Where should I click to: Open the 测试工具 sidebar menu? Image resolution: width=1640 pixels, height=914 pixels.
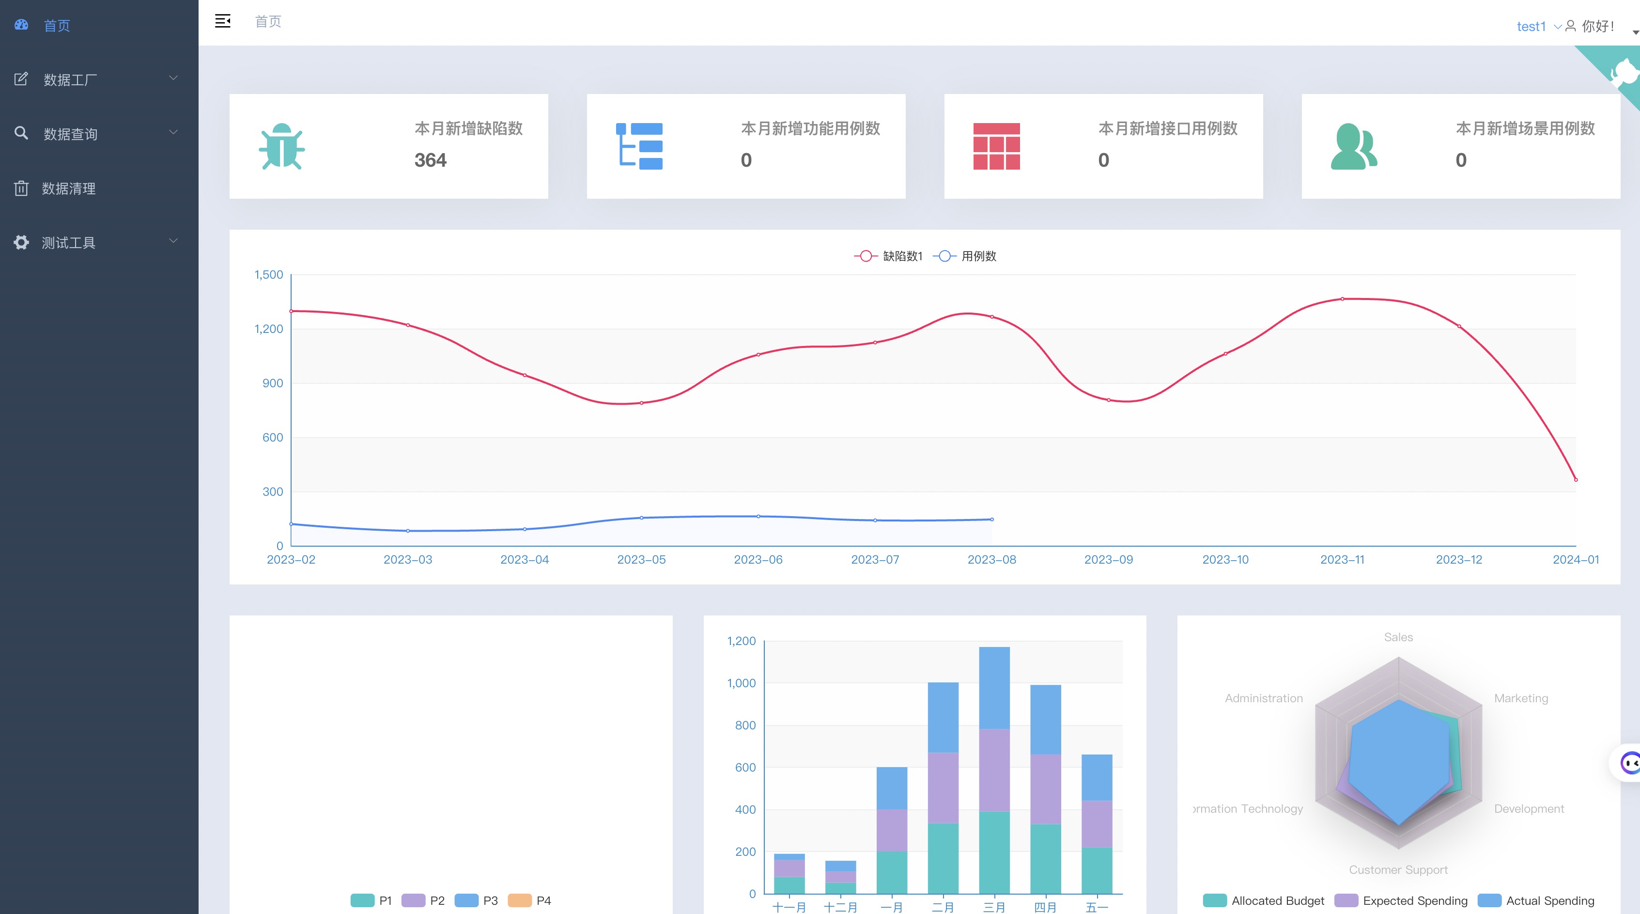pyautogui.click(x=99, y=243)
